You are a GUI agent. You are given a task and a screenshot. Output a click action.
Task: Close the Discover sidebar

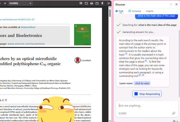point(177,4)
